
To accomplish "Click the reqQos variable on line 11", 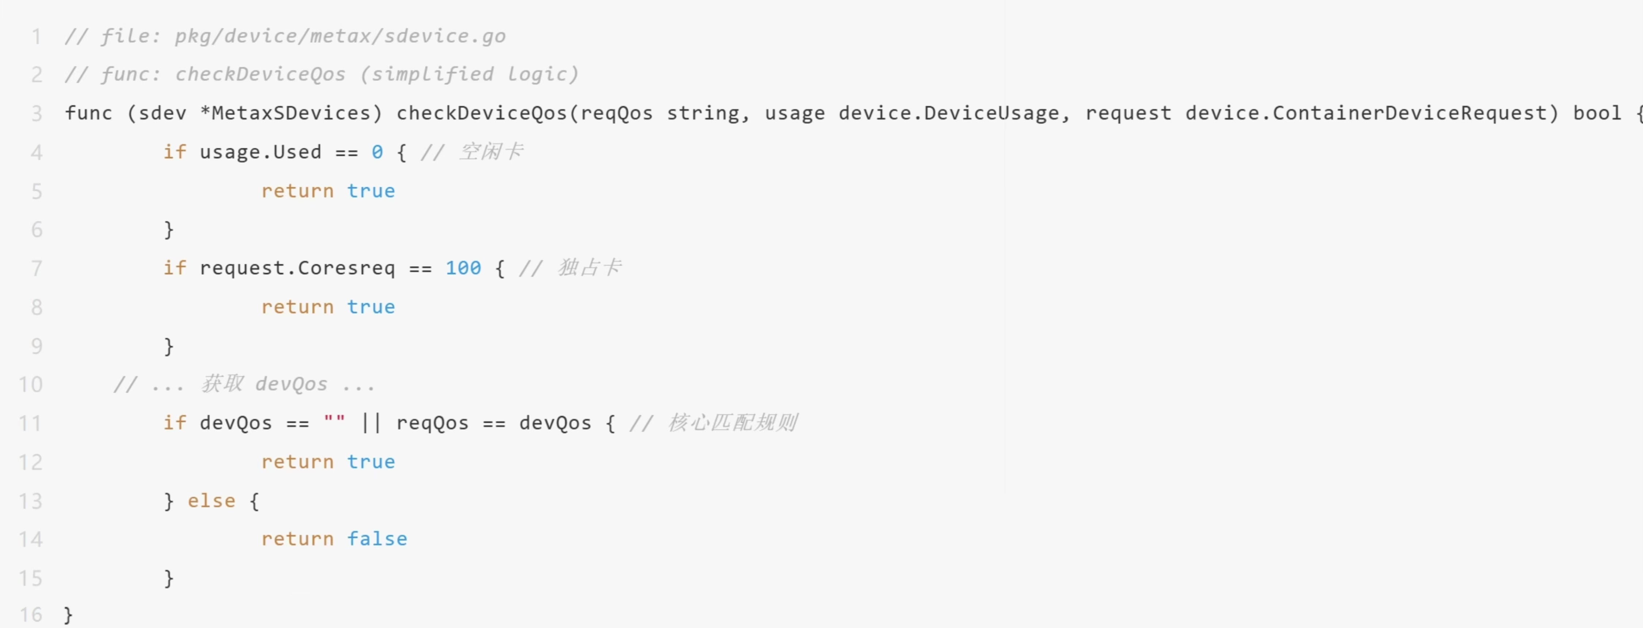I will [433, 423].
